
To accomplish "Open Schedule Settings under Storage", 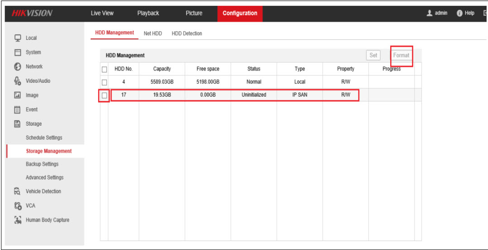I will coord(44,138).
